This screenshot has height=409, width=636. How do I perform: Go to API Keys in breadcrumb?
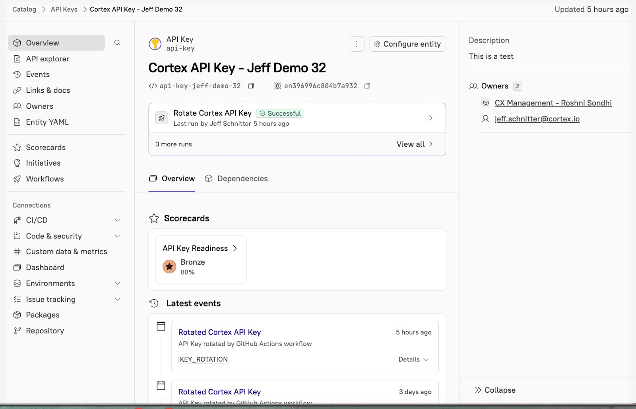click(64, 9)
